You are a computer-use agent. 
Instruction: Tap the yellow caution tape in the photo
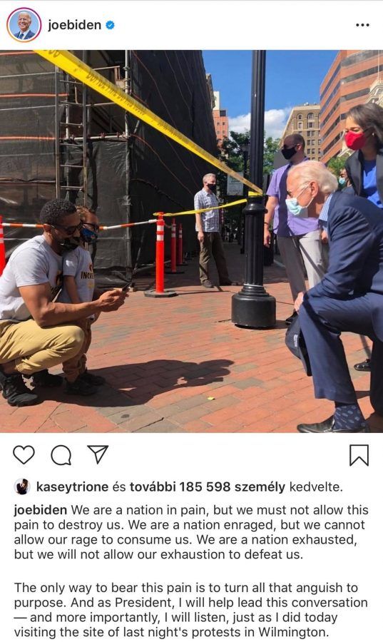pos(148,118)
